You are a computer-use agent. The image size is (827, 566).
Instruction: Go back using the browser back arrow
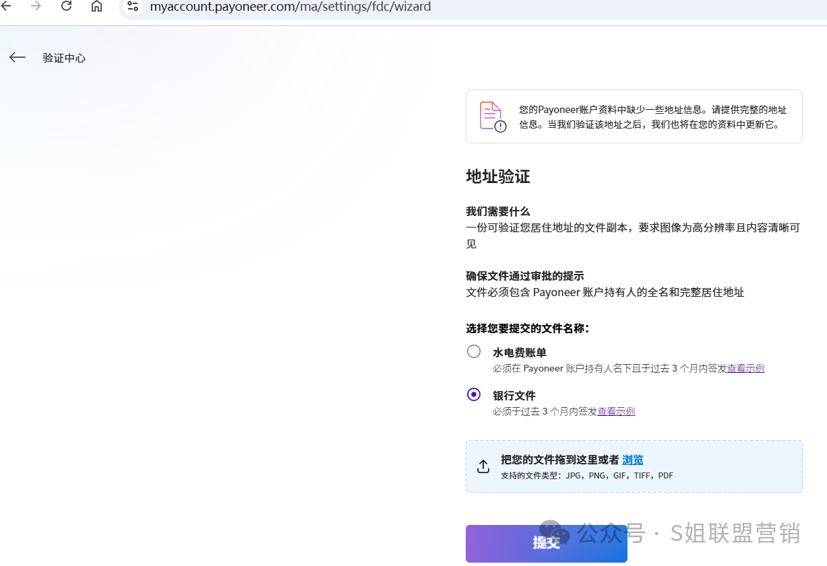click(6, 6)
